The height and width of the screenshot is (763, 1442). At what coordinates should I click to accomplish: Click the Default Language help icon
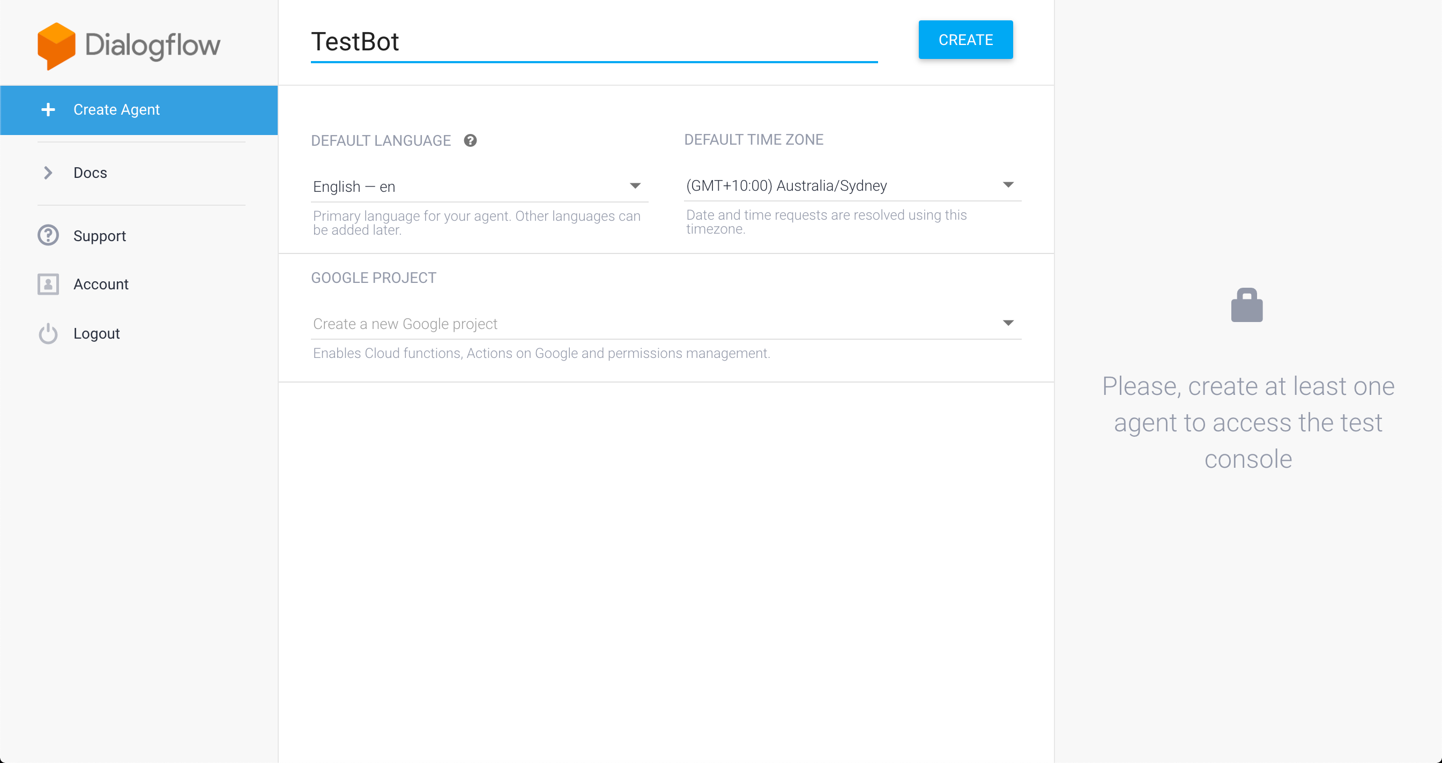coord(470,140)
